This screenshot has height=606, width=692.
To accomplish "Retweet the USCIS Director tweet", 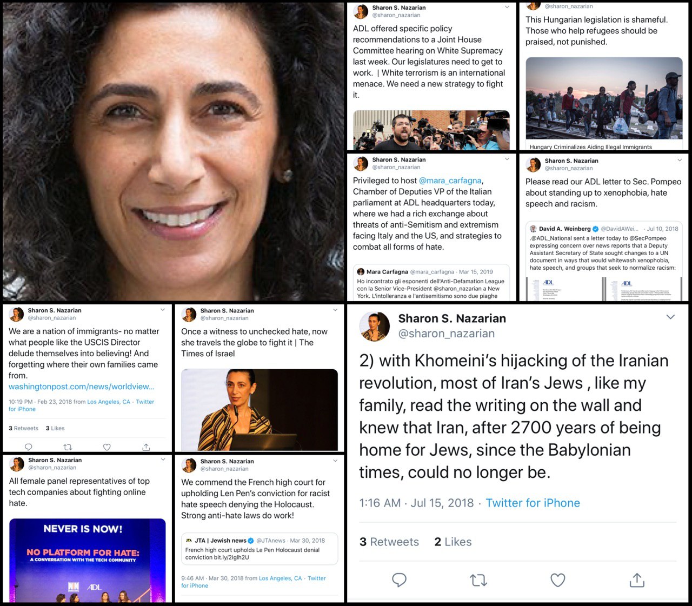I will pos(68,447).
